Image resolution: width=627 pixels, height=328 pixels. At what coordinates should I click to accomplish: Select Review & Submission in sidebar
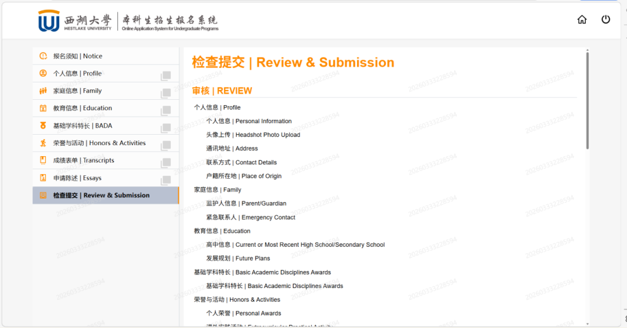(101, 196)
